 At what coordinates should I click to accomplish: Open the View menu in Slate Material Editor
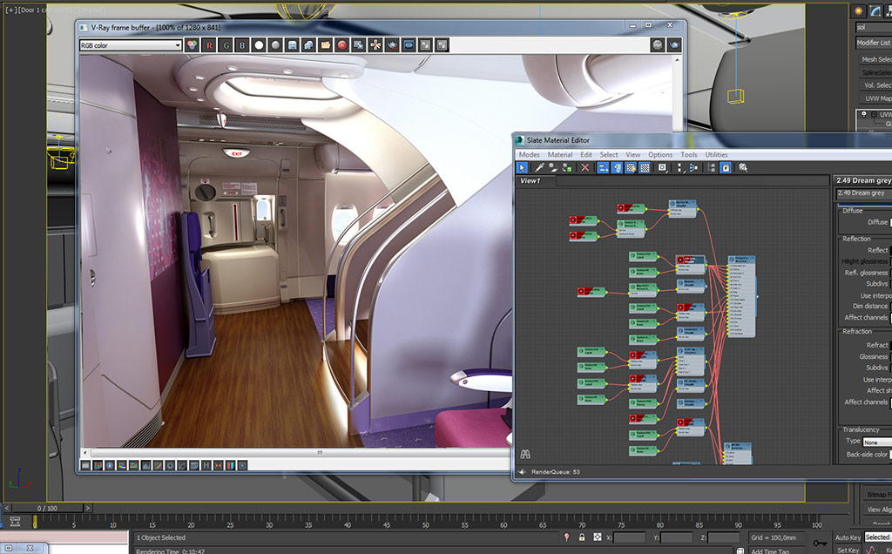632,155
